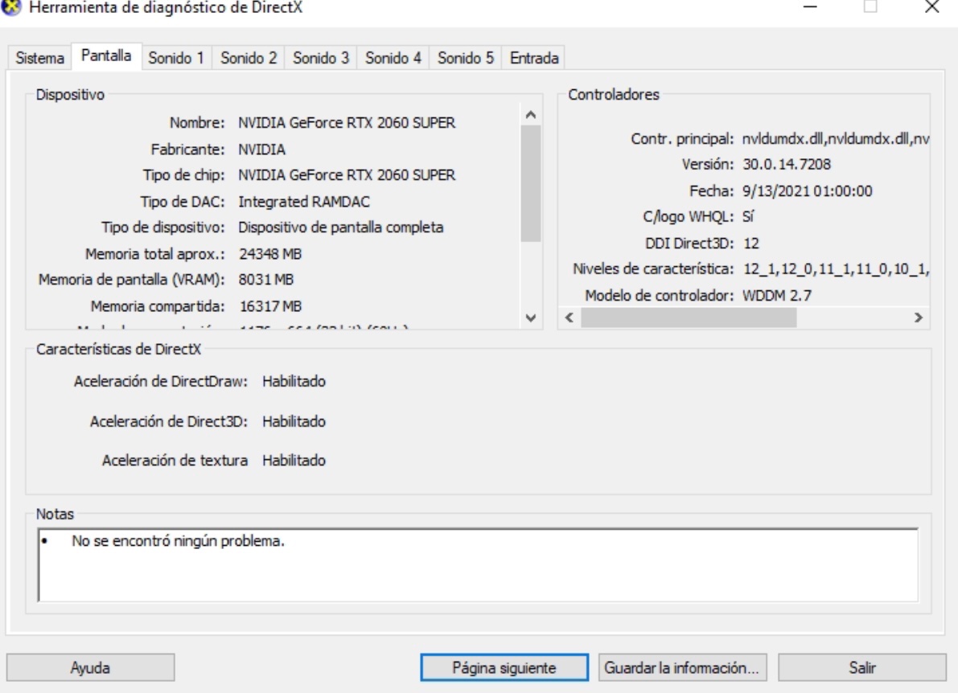958x693 pixels.
Task: Switch to Sonido 4 tab
Action: (x=393, y=58)
